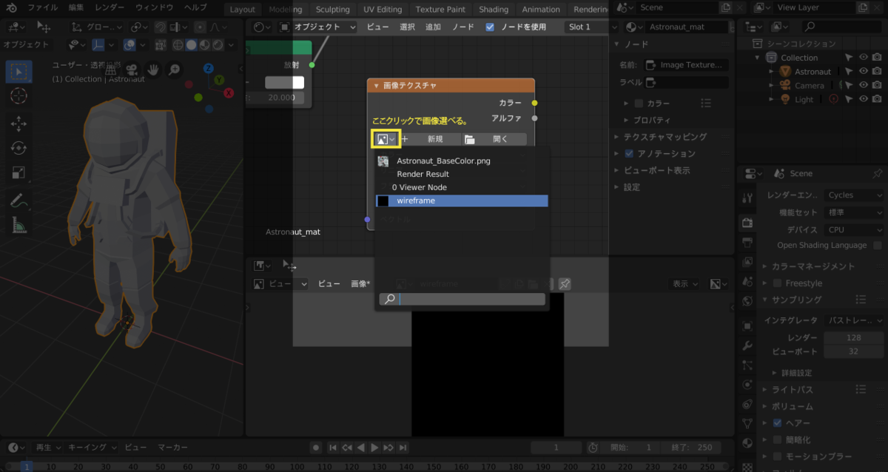
Task: Switch to the Sculpting workspace tab
Action: [x=333, y=9]
